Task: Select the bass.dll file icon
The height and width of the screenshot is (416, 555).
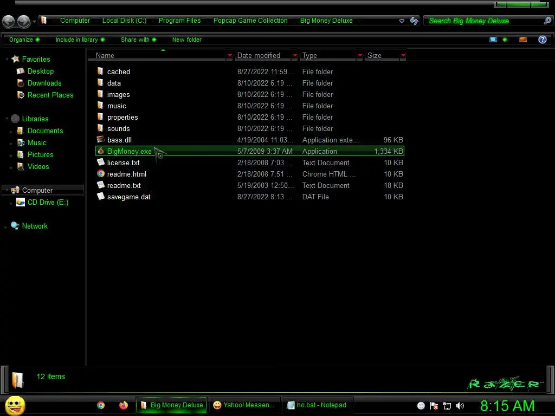Action: tap(101, 139)
